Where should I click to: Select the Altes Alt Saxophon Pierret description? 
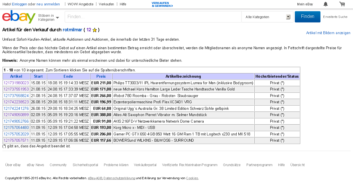160,115
